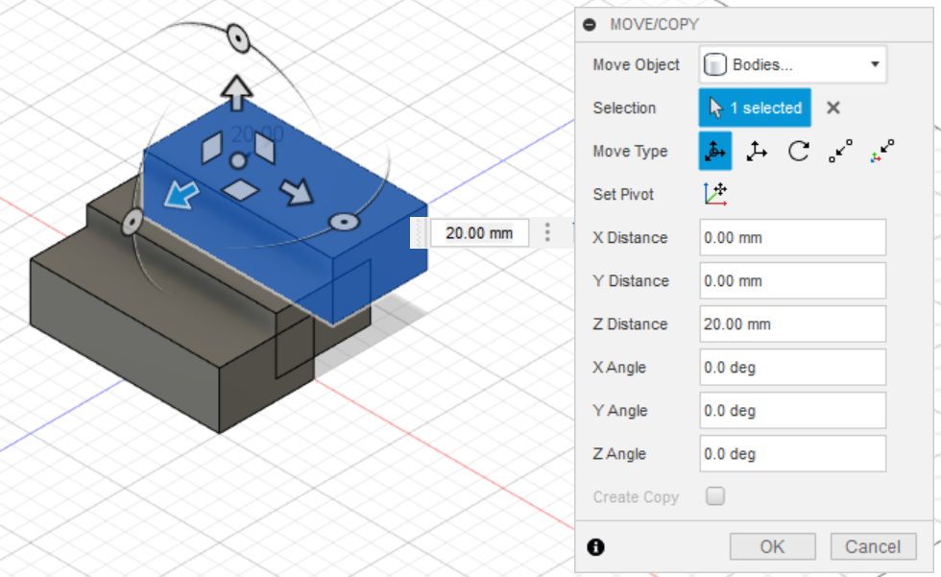Focus the Y Angle input field

792,411
